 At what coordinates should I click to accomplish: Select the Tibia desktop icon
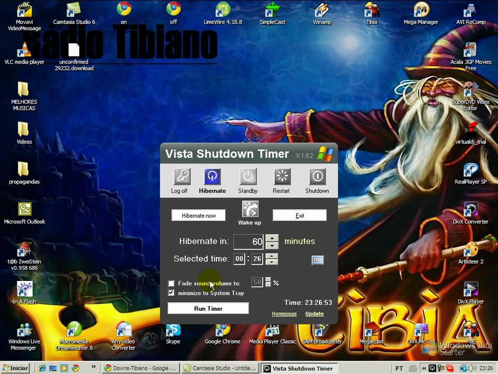tap(371, 14)
